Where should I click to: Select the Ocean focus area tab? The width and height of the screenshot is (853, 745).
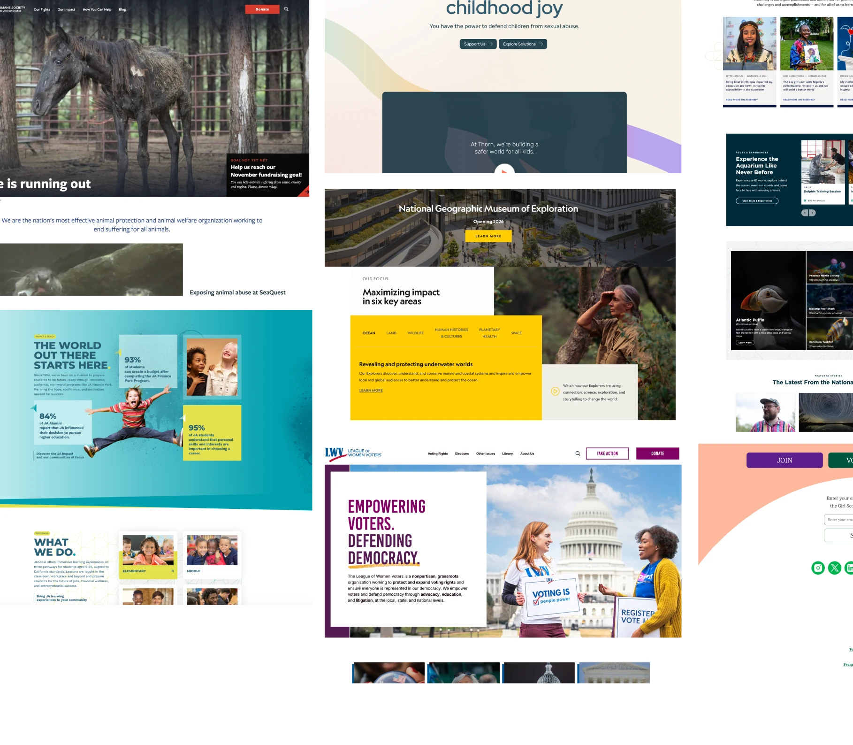coord(369,333)
